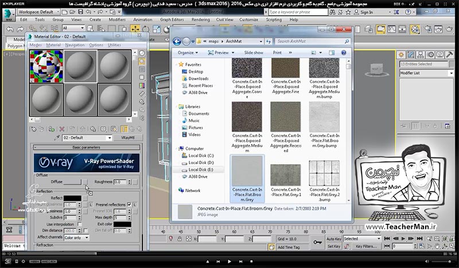Open the Workspace: Default dropdown

(x=38, y=12)
